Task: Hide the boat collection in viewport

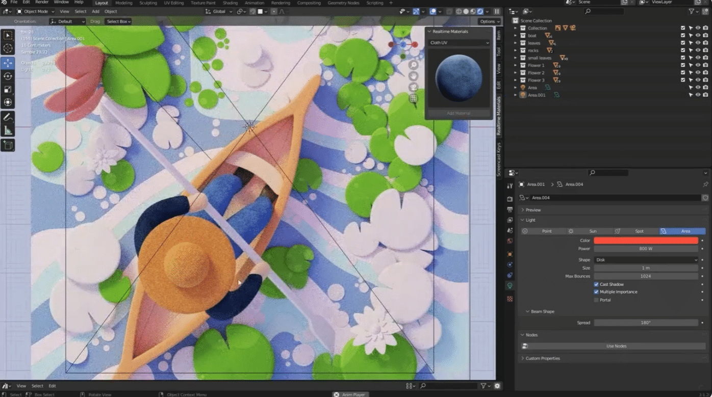Action: pos(698,36)
